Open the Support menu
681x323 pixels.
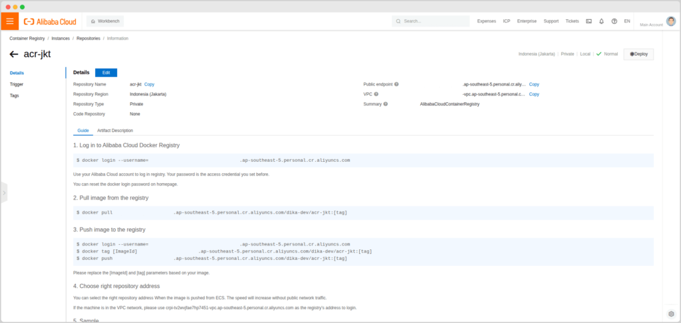point(551,21)
